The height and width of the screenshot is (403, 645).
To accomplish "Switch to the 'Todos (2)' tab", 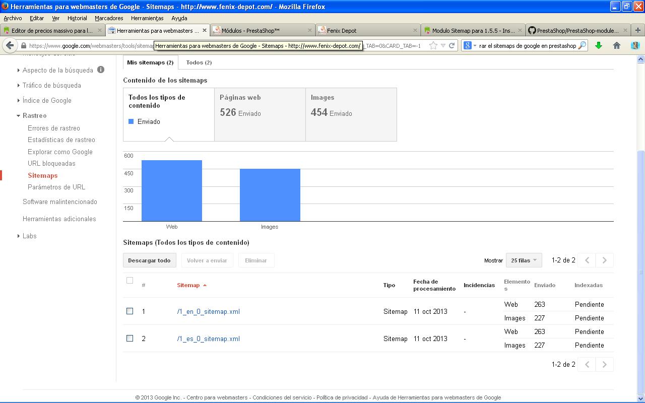I will 199,62.
